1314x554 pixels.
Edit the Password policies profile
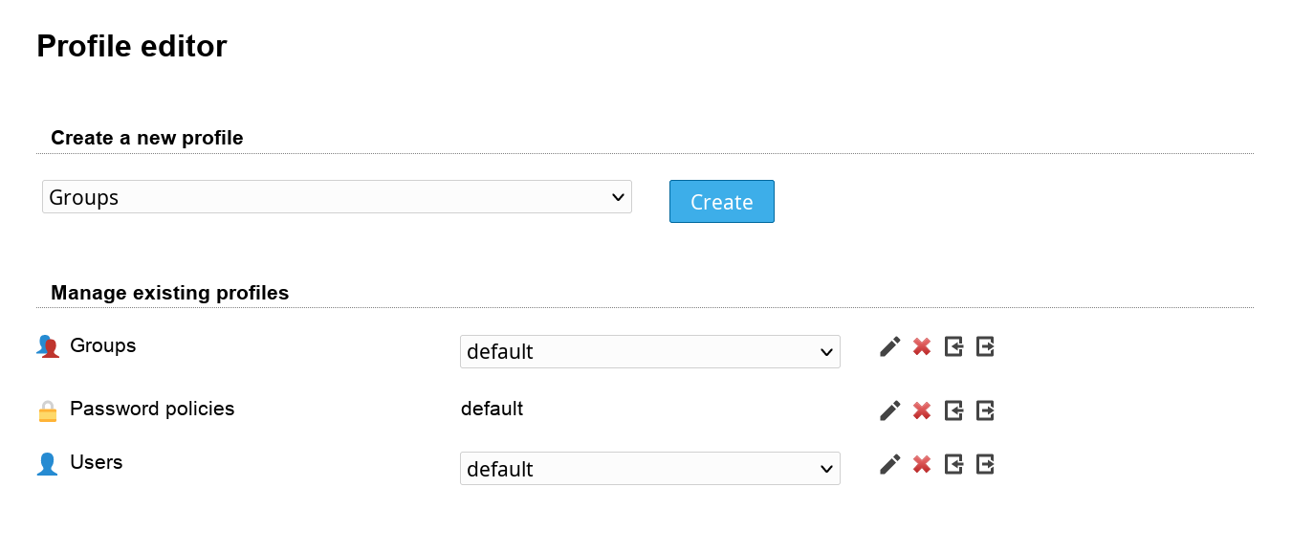(889, 410)
